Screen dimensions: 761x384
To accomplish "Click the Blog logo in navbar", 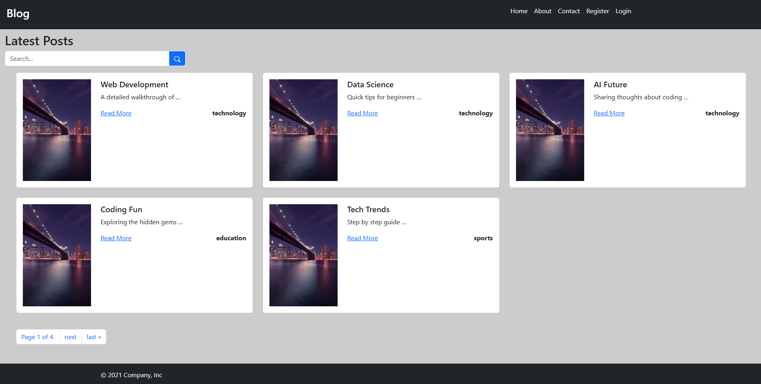I will 18,14.
